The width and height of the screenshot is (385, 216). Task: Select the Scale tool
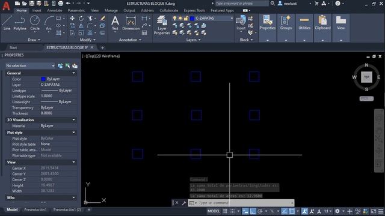point(81,32)
